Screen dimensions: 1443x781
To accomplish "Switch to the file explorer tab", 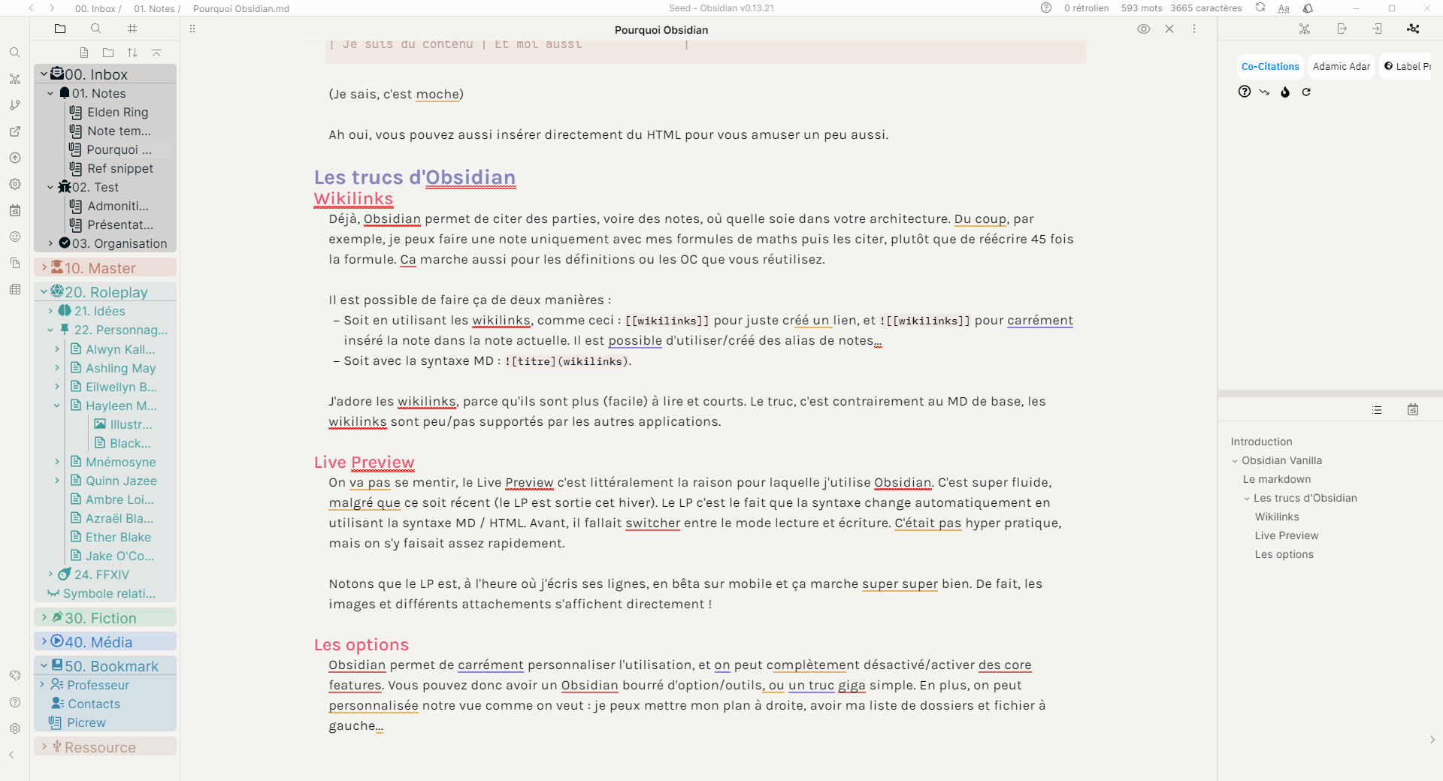I will 60,29.
